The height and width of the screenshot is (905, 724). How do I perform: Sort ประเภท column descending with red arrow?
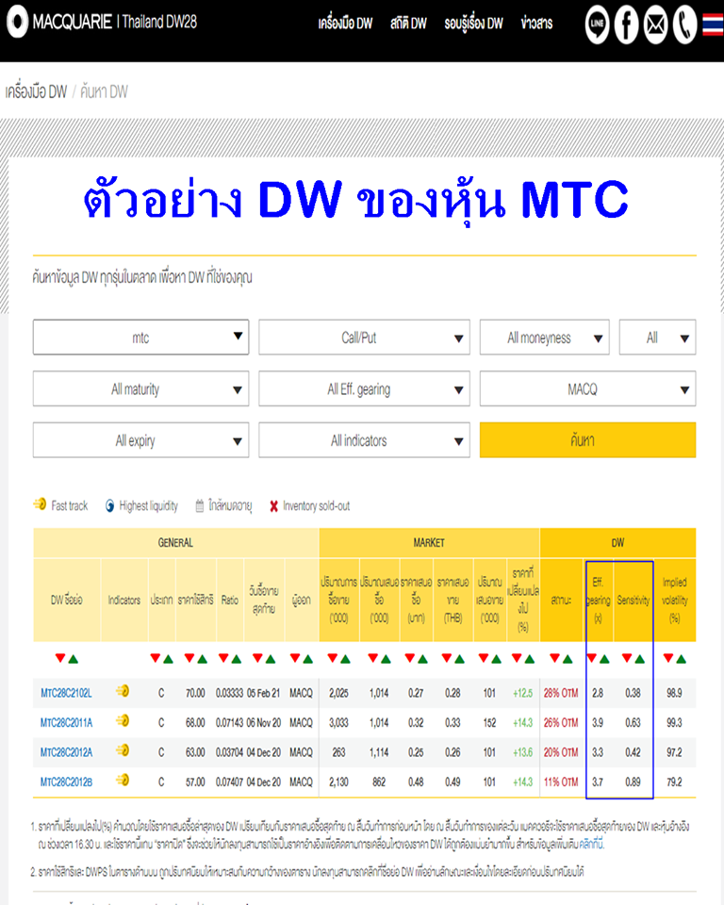pos(155,658)
